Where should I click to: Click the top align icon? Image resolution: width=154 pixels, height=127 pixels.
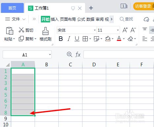click(x=145, y=29)
